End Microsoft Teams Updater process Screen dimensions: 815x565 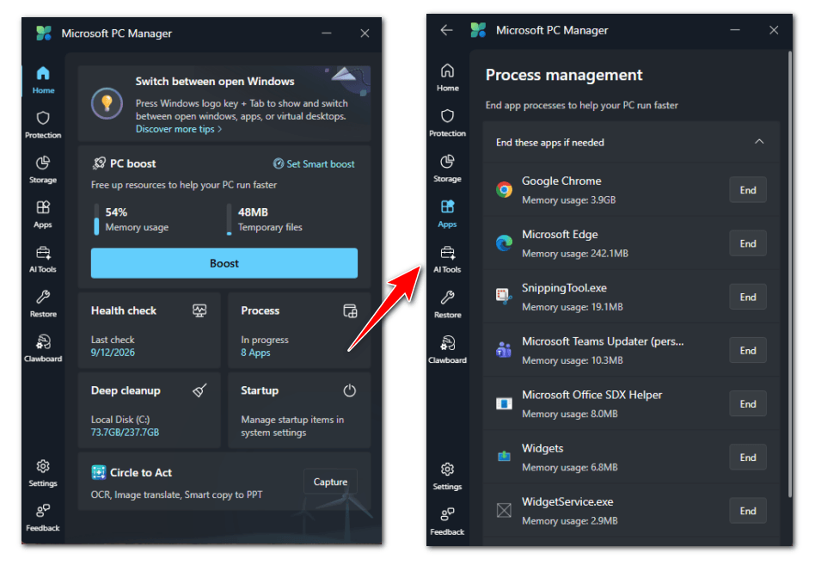pyautogui.click(x=747, y=350)
